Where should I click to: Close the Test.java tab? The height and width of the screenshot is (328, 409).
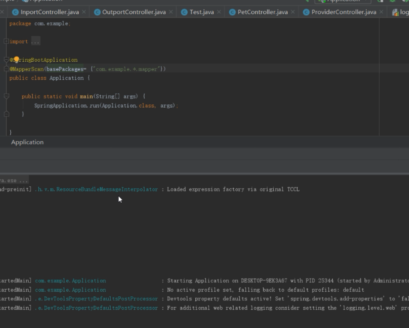219,12
